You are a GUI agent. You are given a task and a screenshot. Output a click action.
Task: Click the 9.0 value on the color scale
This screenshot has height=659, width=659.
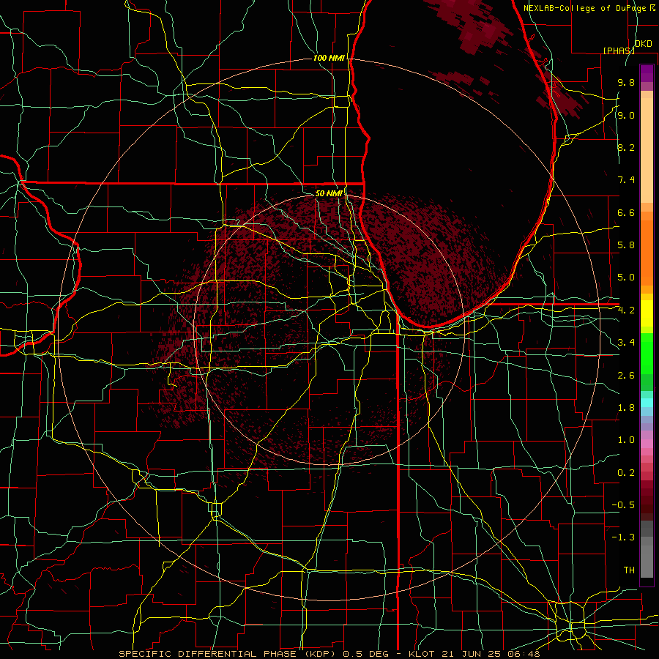point(626,115)
